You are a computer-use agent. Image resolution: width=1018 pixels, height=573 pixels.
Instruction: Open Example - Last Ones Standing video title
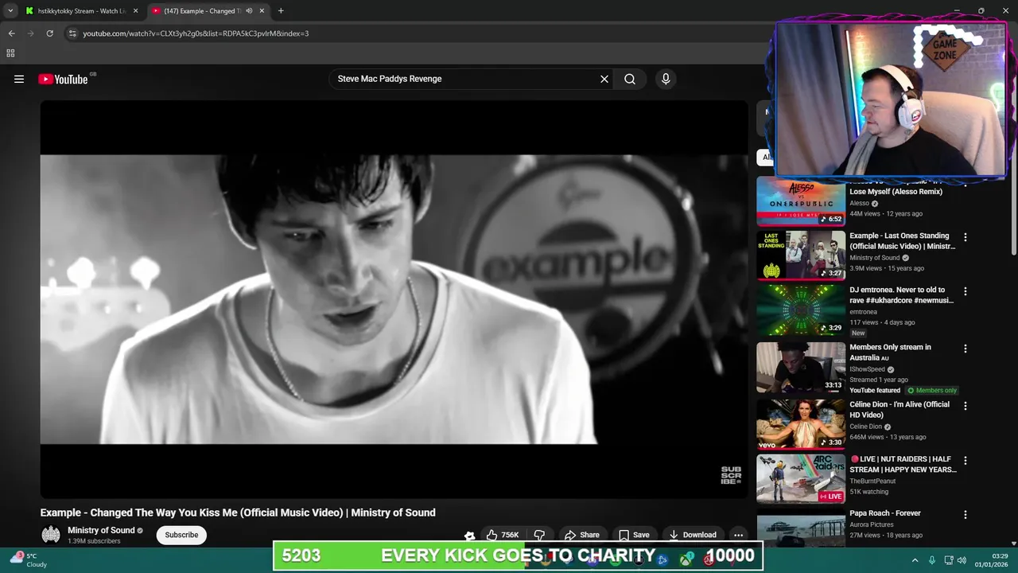(903, 241)
